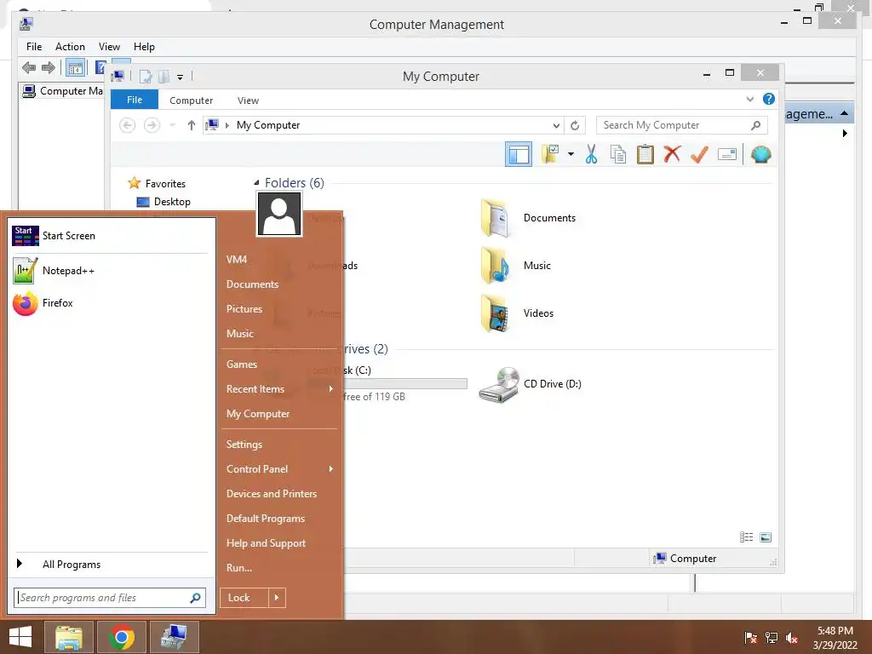Switch to large icons view in status bar

[x=766, y=536]
